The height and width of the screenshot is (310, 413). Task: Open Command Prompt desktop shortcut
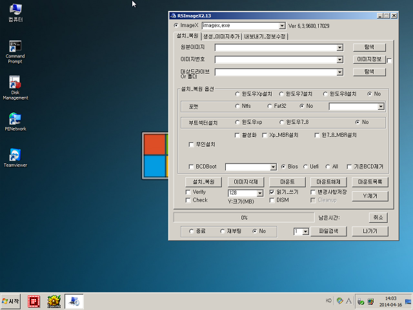pyautogui.click(x=15, y=52)
